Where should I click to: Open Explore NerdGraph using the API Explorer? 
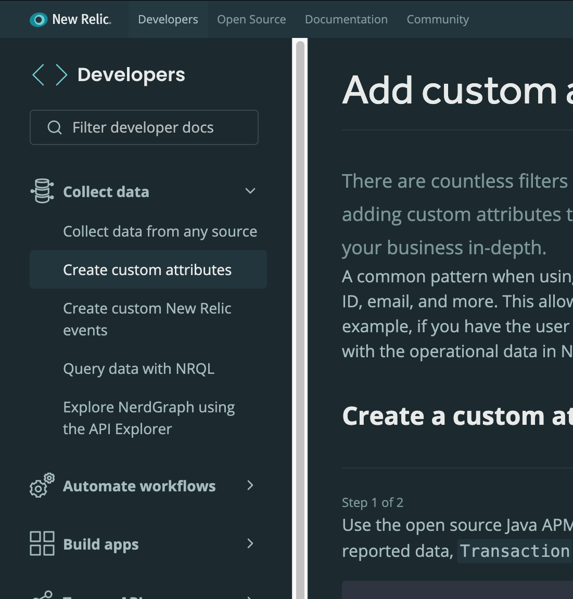click(149, 418)
